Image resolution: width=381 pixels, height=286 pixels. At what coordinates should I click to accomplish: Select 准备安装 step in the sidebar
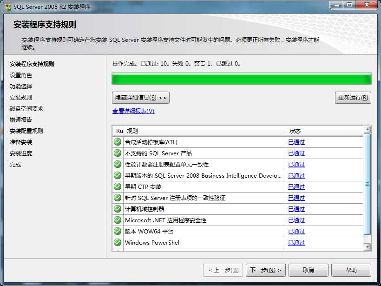pos(21,142)
